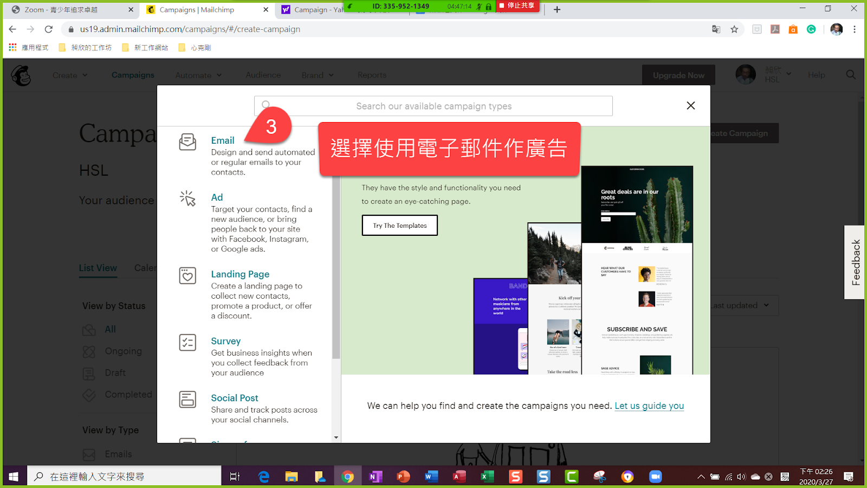Click the campaign types search field

pyautogui.click(x=433, y=106)
